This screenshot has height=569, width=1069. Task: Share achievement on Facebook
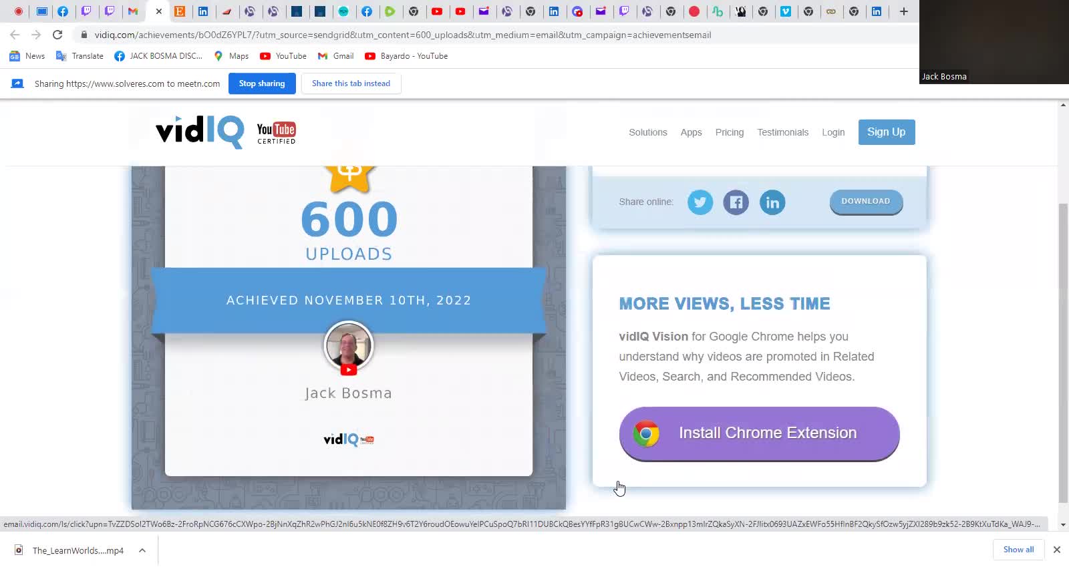736,202
